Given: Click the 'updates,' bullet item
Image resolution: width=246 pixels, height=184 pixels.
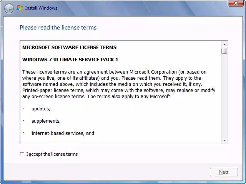Looking at the screenshot, I should 41,109.
